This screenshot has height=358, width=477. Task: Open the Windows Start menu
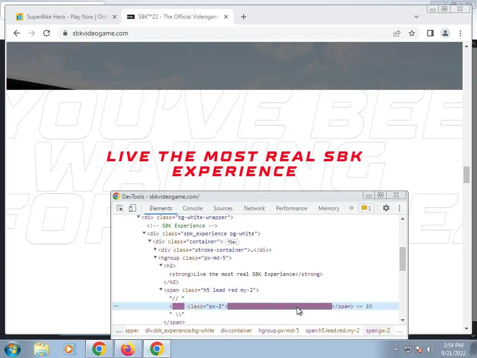(13, 349)
